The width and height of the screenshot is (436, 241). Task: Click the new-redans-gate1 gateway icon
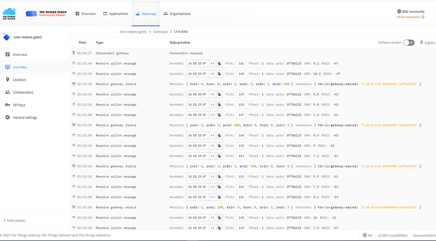tap(7, 37)
